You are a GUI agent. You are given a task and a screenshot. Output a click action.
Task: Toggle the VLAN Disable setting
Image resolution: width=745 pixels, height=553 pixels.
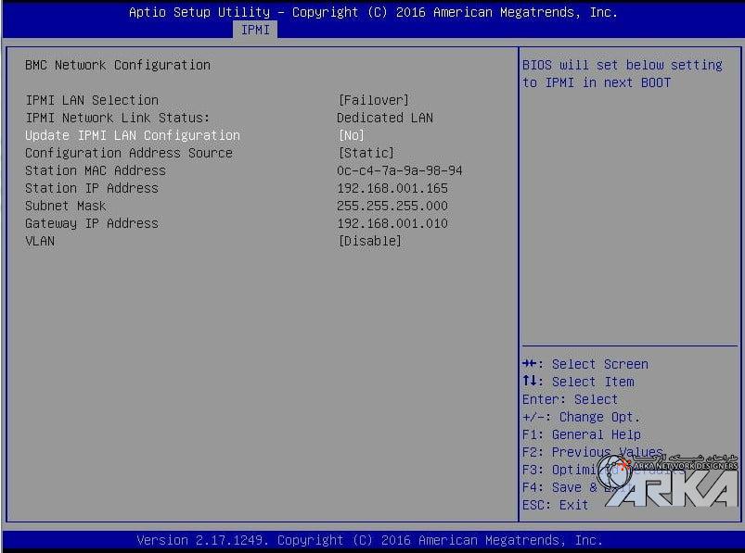[x=369, y=241]
